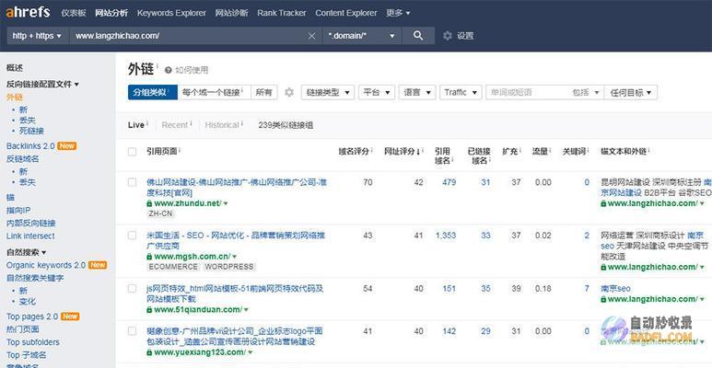Click the WORDPRESS tag
This screenshot has height=368, width=712.
pyautogui.click(x=228, y=267)
